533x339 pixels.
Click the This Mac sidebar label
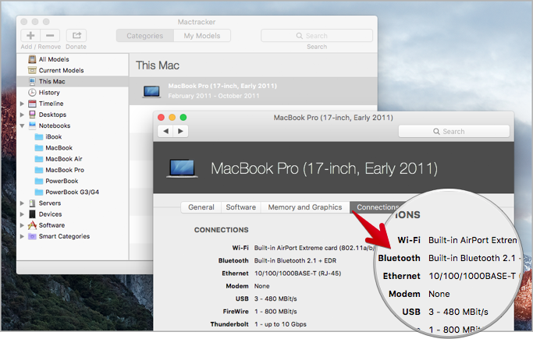click(x=52, y=82)
